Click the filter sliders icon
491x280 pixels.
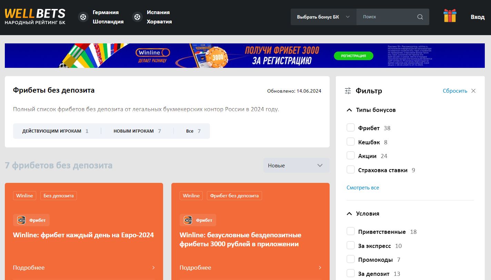pos(348,91)
